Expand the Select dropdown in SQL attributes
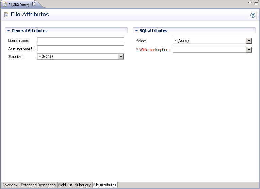 coord(249,41)
